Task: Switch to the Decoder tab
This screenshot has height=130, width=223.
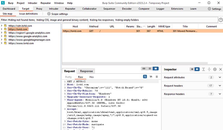Action: (127, 9)
